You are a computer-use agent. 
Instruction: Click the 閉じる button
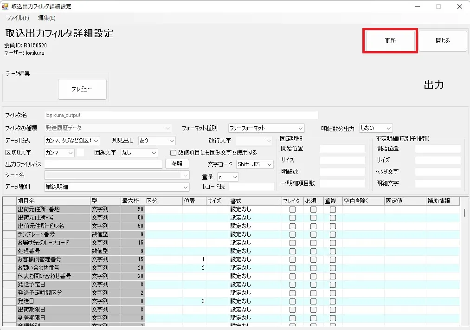click(443, 41)
